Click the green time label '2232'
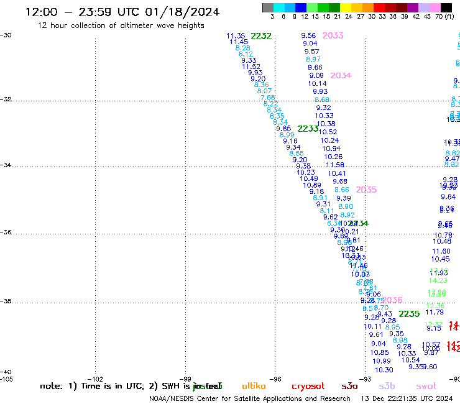This screenshot has height=404, width=460. pyautogui.click(x=261, y=36)
